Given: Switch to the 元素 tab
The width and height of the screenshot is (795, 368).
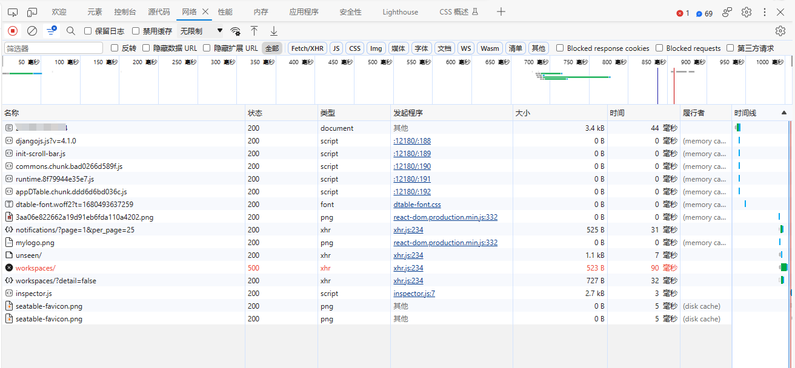Looking at the screenshot, I should (95, 12).
